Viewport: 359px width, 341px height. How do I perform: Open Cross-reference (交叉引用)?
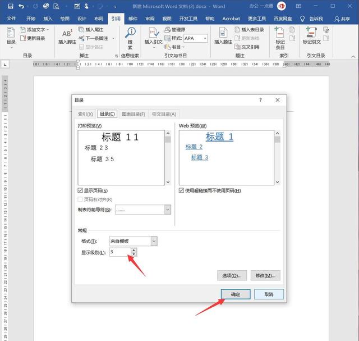[x=247, y=47]
